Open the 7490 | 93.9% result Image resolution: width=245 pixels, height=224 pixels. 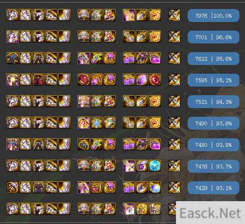pos(213,123)
